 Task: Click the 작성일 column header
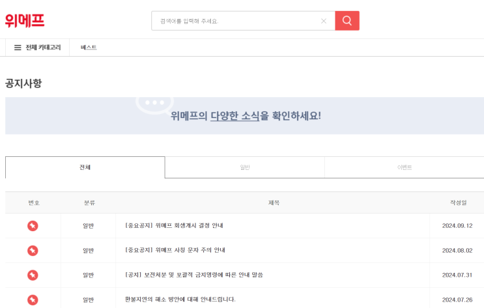tap(459, 203)
